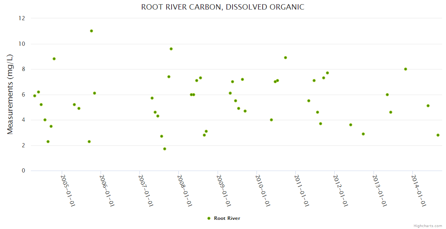446x229 pixels.
Task: Click the 2005-01-01 x-axis label
Action: coord(68,191)
